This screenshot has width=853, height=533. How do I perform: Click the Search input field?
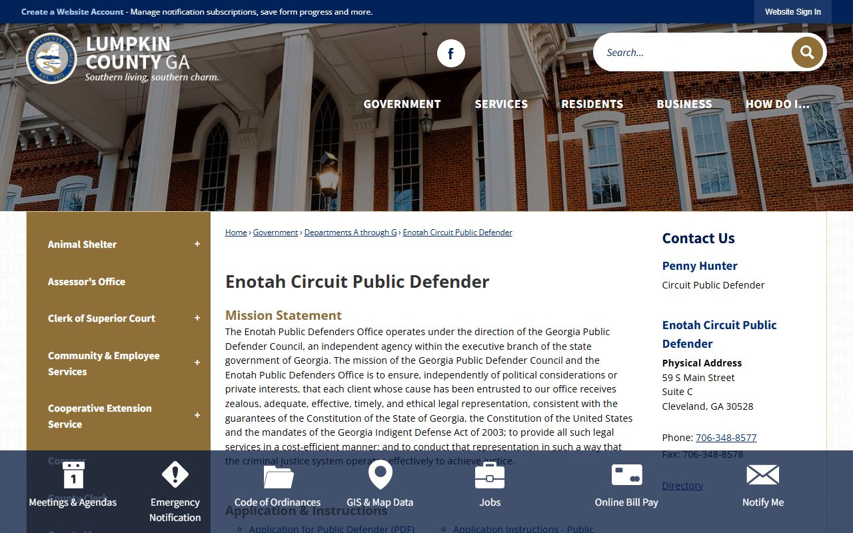point(693,52)
